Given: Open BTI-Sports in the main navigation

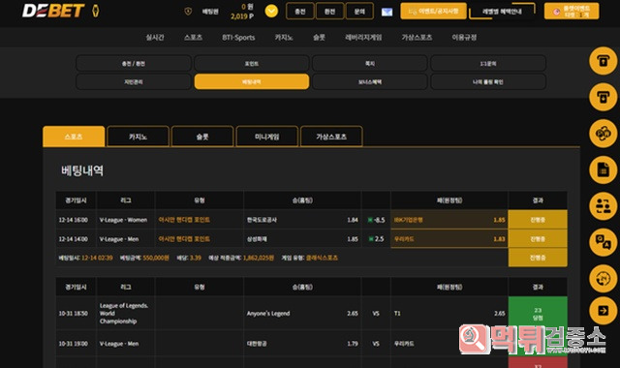Looking at the screenshot, I should 238,37.
